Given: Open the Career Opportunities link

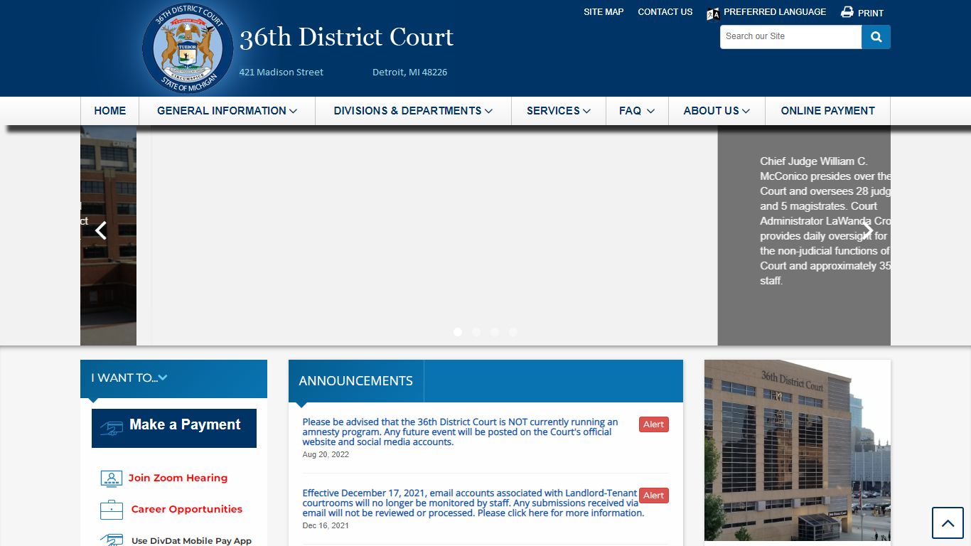Looking at the screenshot, I should click(x=187, y=510).
